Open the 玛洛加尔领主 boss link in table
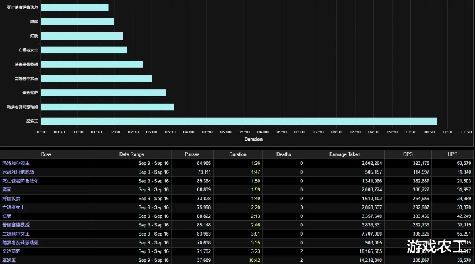The height and width of the screenshot is (264, 475). tap(16, 162)
